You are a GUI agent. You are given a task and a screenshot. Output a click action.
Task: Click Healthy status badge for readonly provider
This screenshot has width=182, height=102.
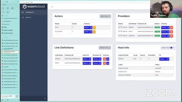pyautogui.click(x=157, y=36)
